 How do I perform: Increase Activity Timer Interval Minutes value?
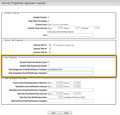pos(99,28)
